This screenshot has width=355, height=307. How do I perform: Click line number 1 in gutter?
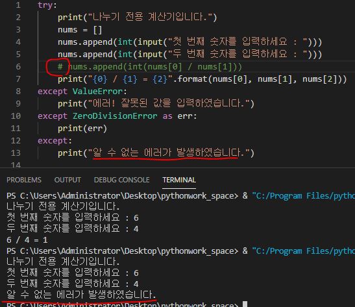click(x=18, y=5)
